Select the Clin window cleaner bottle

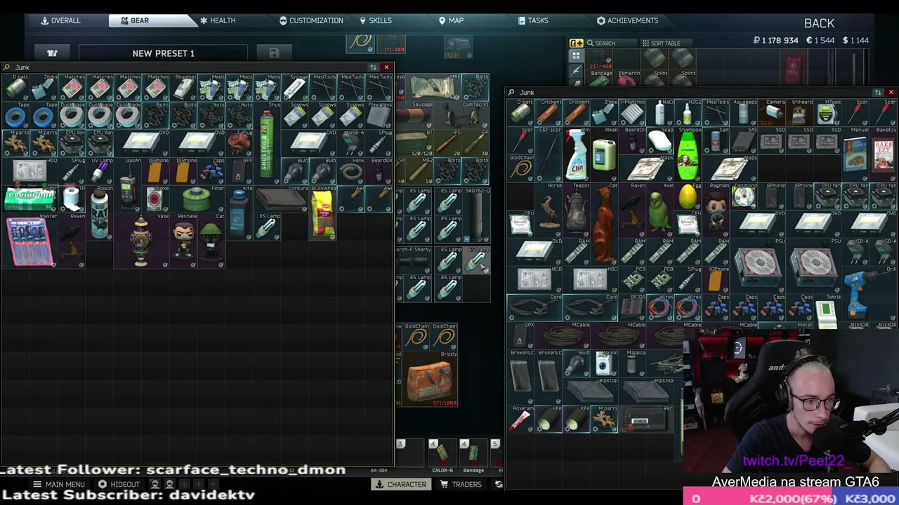[x=576, y=155]
